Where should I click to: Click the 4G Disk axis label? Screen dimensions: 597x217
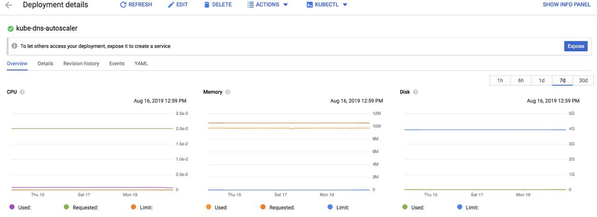pyautogui.click(x=572, y=129)
